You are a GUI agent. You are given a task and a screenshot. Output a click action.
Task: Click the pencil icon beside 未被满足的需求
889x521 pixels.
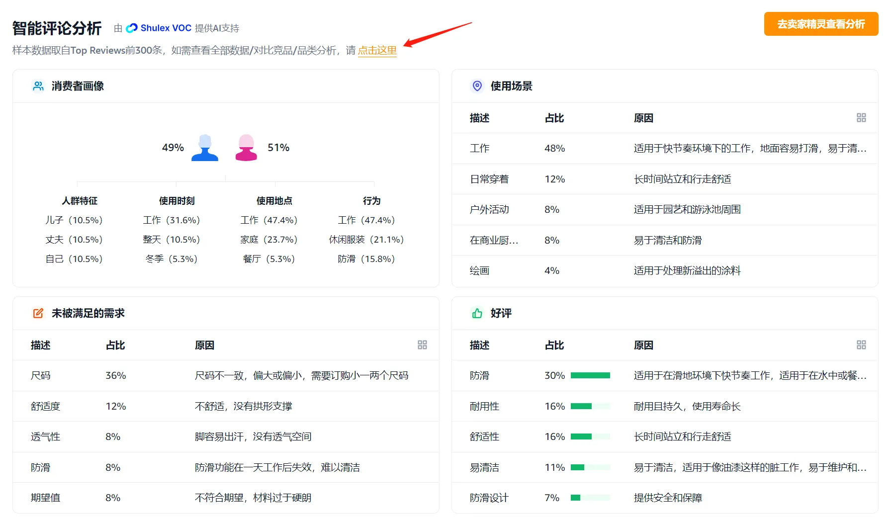click(37, 313)
